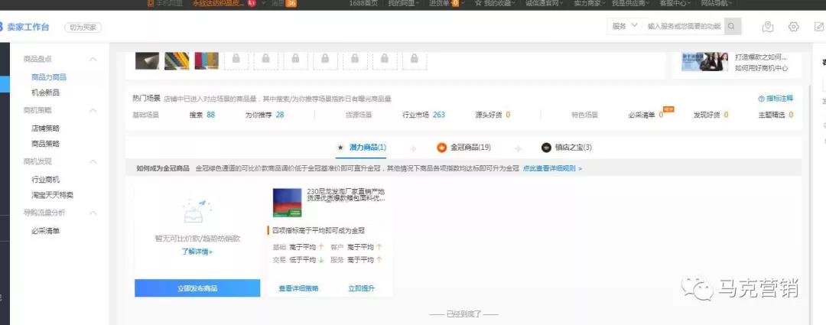Click the location pin icon in header

[x=768, y=27]
